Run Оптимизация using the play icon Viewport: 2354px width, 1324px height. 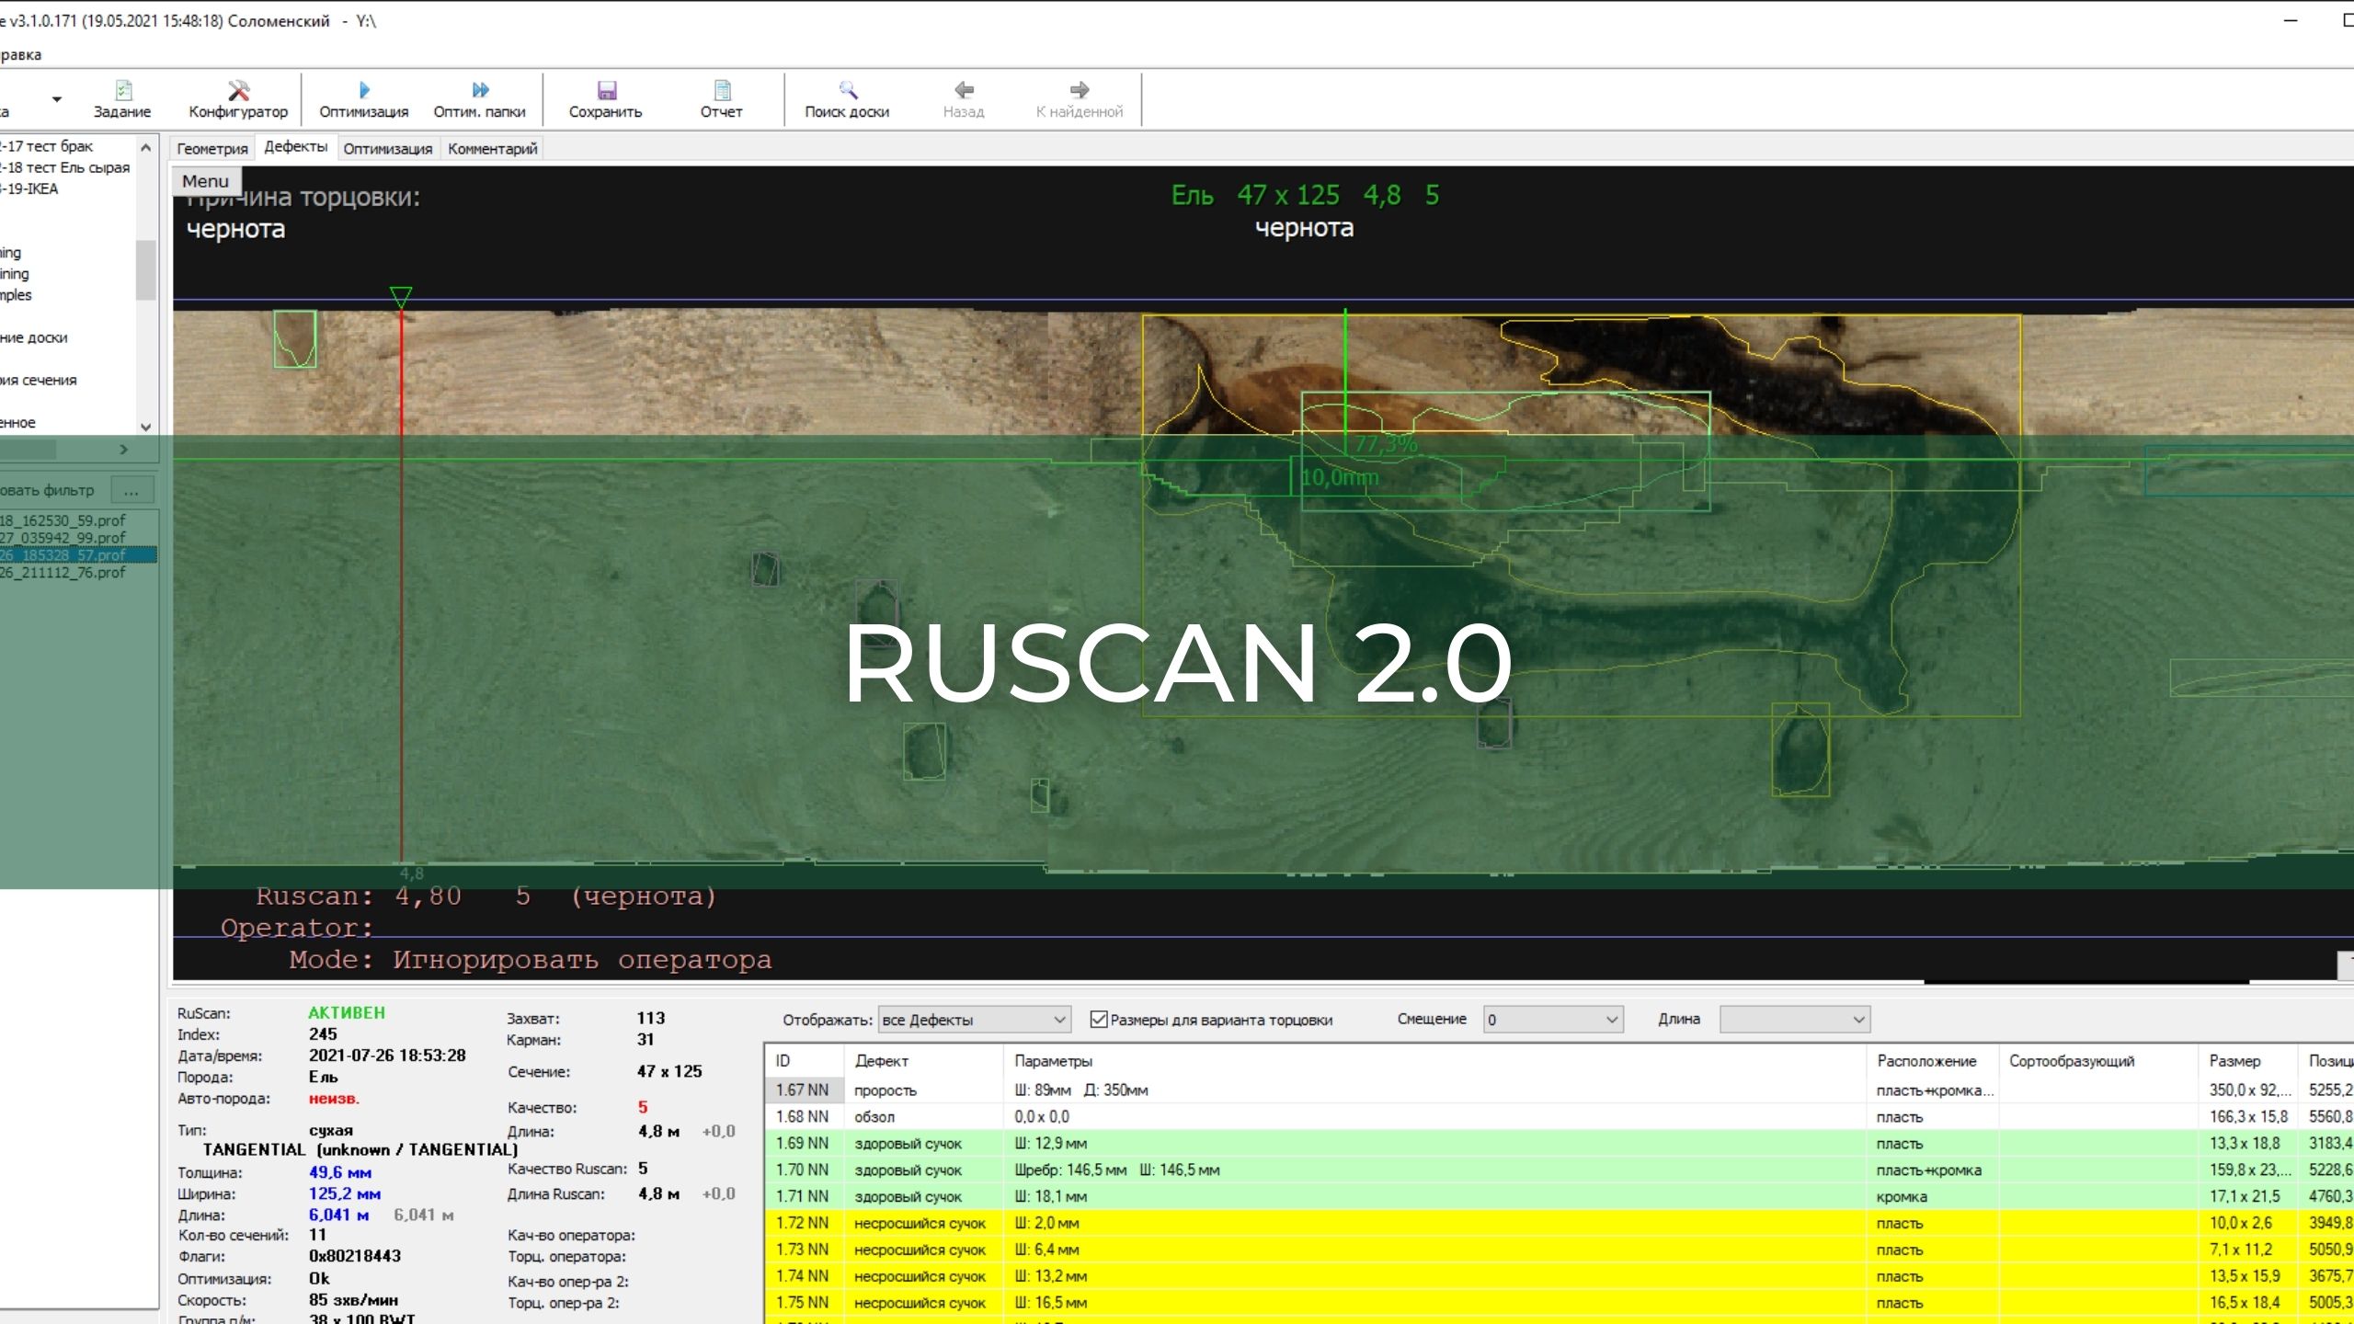click(364, 98)
